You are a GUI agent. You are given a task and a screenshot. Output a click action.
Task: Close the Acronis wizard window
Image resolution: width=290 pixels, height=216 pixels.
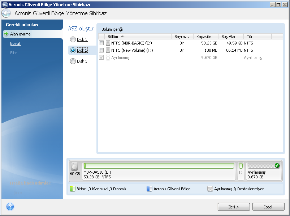tap(285, 5)
